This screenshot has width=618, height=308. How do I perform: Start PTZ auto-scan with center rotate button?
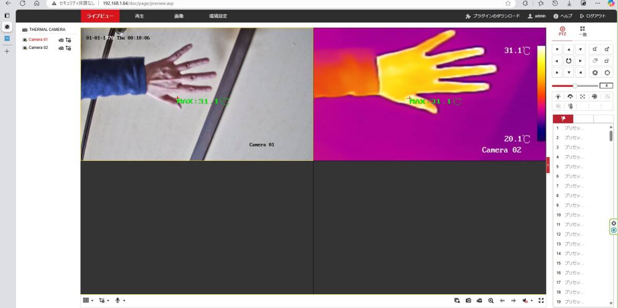tap(569, 61)
